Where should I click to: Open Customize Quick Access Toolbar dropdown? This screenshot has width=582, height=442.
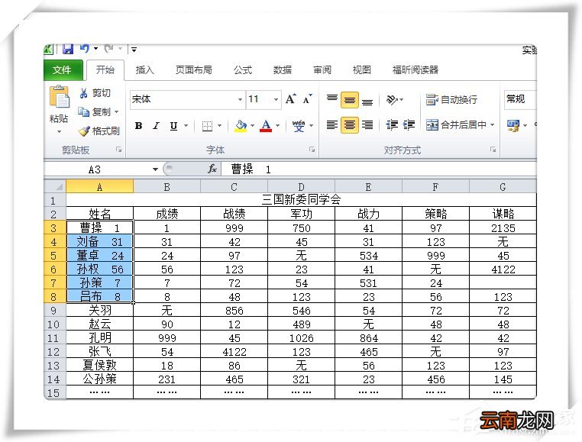coord(134,49)
